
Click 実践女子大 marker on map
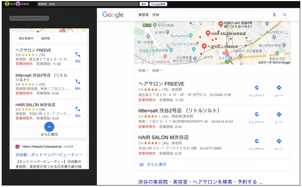pyautogui.click(x=277, y=53)
